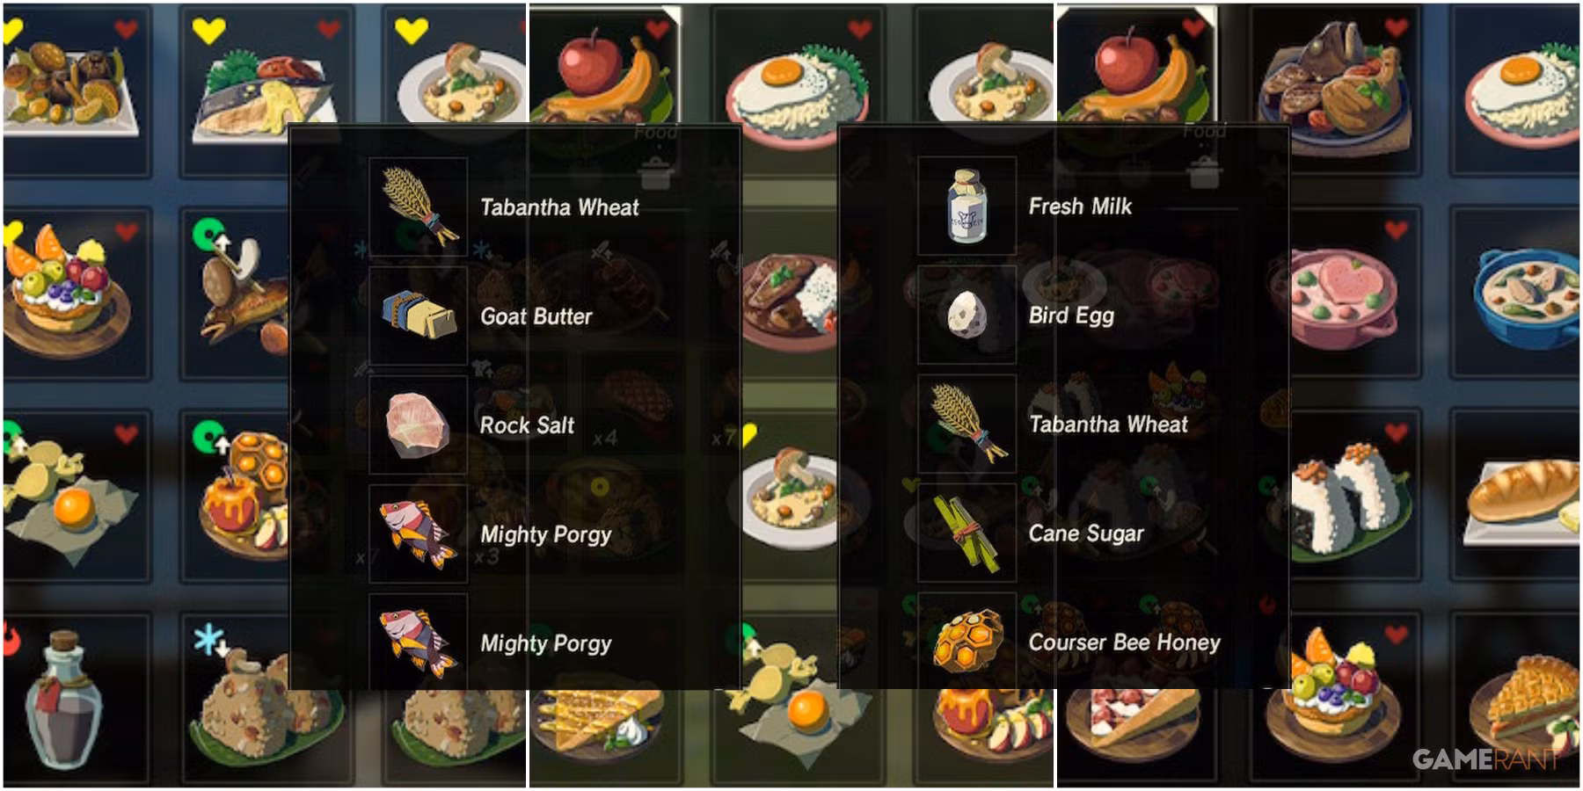The height and width of the screenshot is (791, 1583).
Task: Select the Courser Bee Honey label
Action: [1124, 642]
